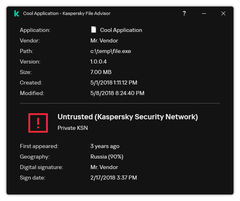Click the Created date 5/1/2018 value
This screenshot has width=240, height=201.
114,83
